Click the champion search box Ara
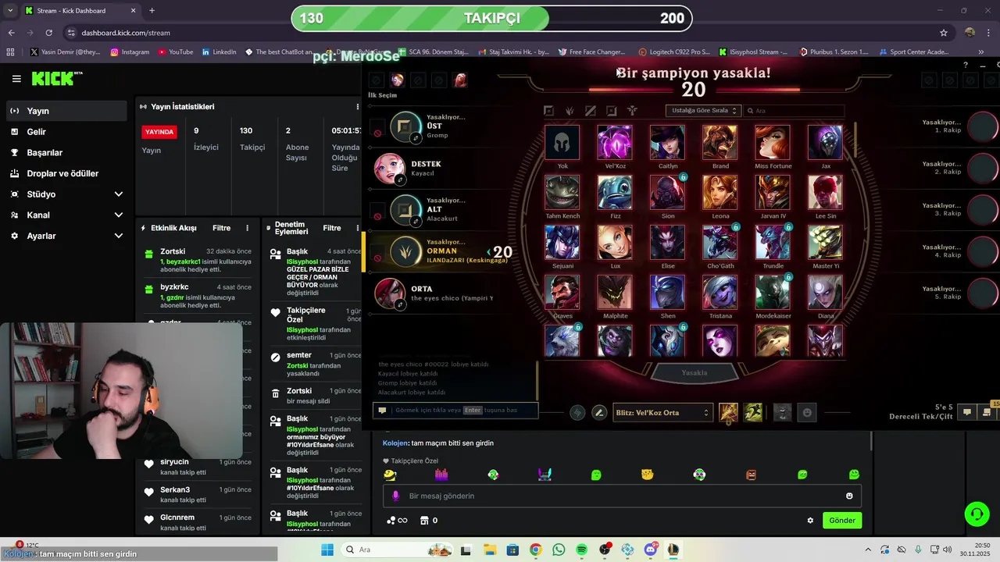 click(794, 111)
